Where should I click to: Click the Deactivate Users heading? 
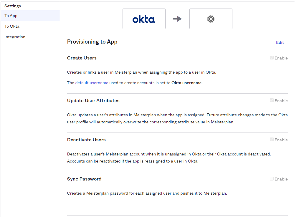(86, 140)
